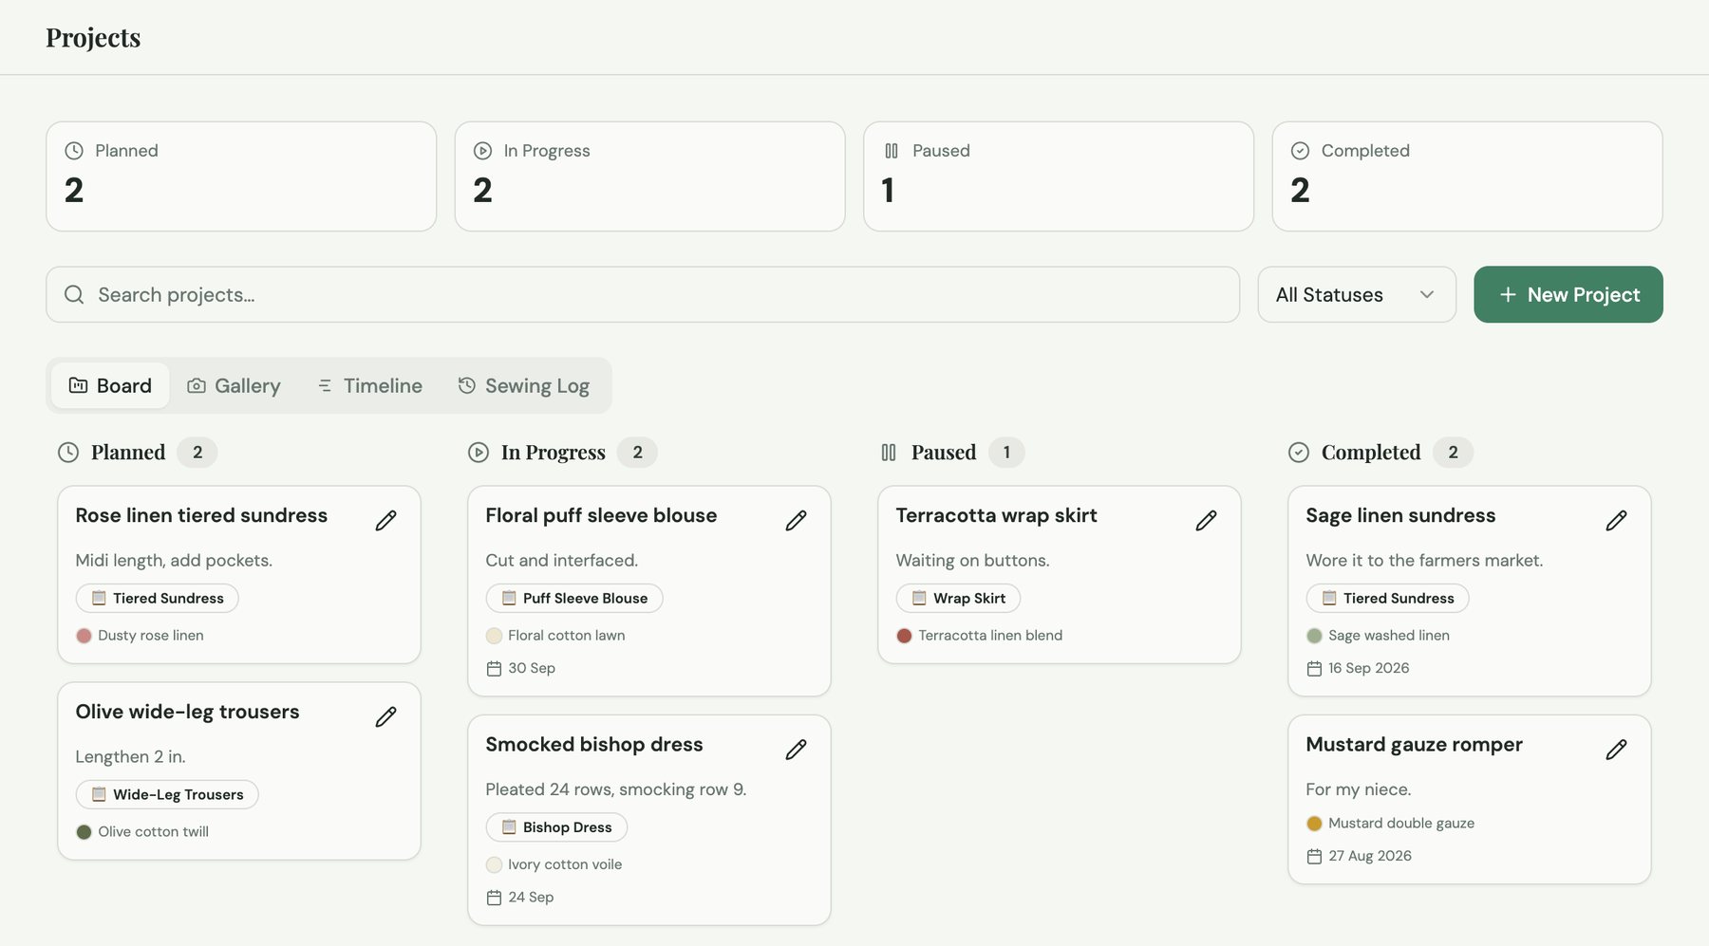The height and width of the screenshot is (946, 1709).
Task: Edit the Floral puff sleeve blouse project
Action: click(796, 520)
